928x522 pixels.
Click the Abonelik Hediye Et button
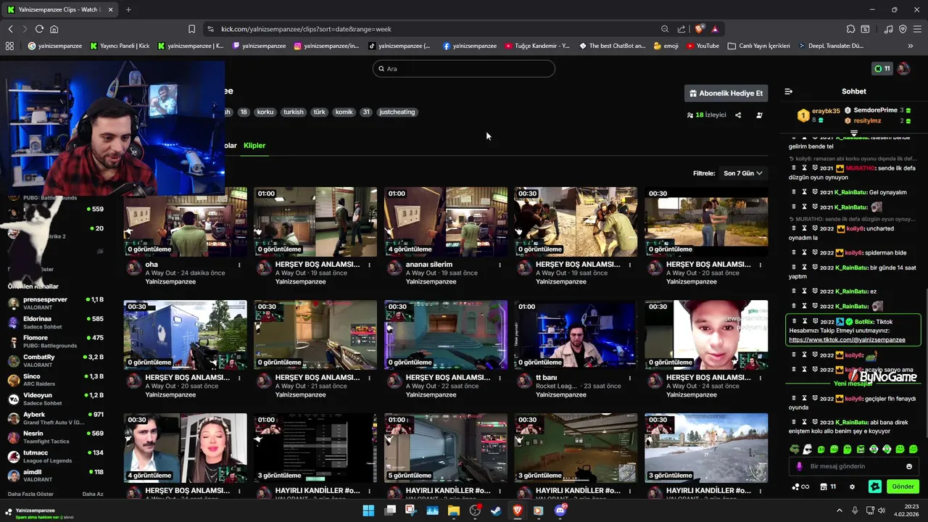coord(726,94)
